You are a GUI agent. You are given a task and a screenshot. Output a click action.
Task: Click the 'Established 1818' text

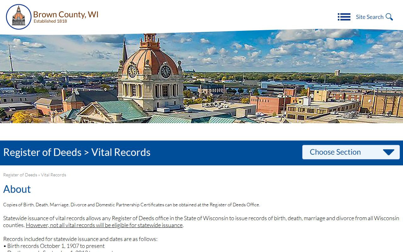[50, 21]
